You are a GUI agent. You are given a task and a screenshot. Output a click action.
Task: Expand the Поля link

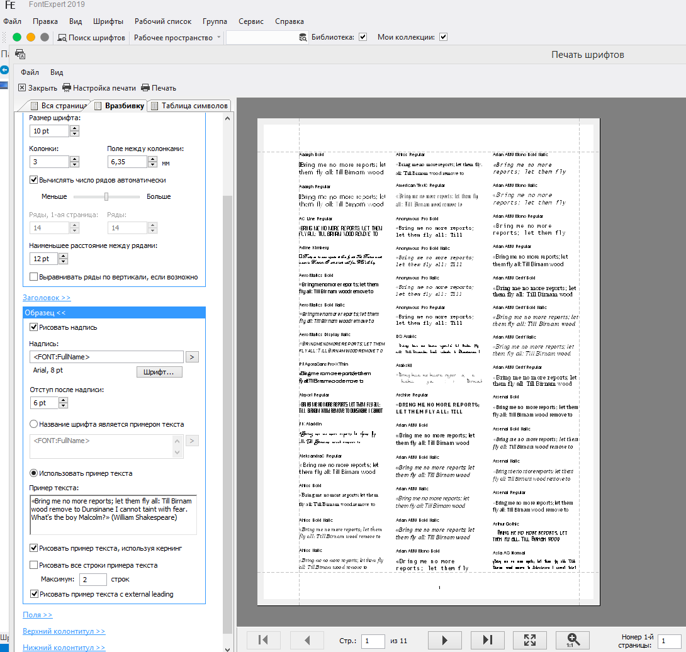coord(37,615)
